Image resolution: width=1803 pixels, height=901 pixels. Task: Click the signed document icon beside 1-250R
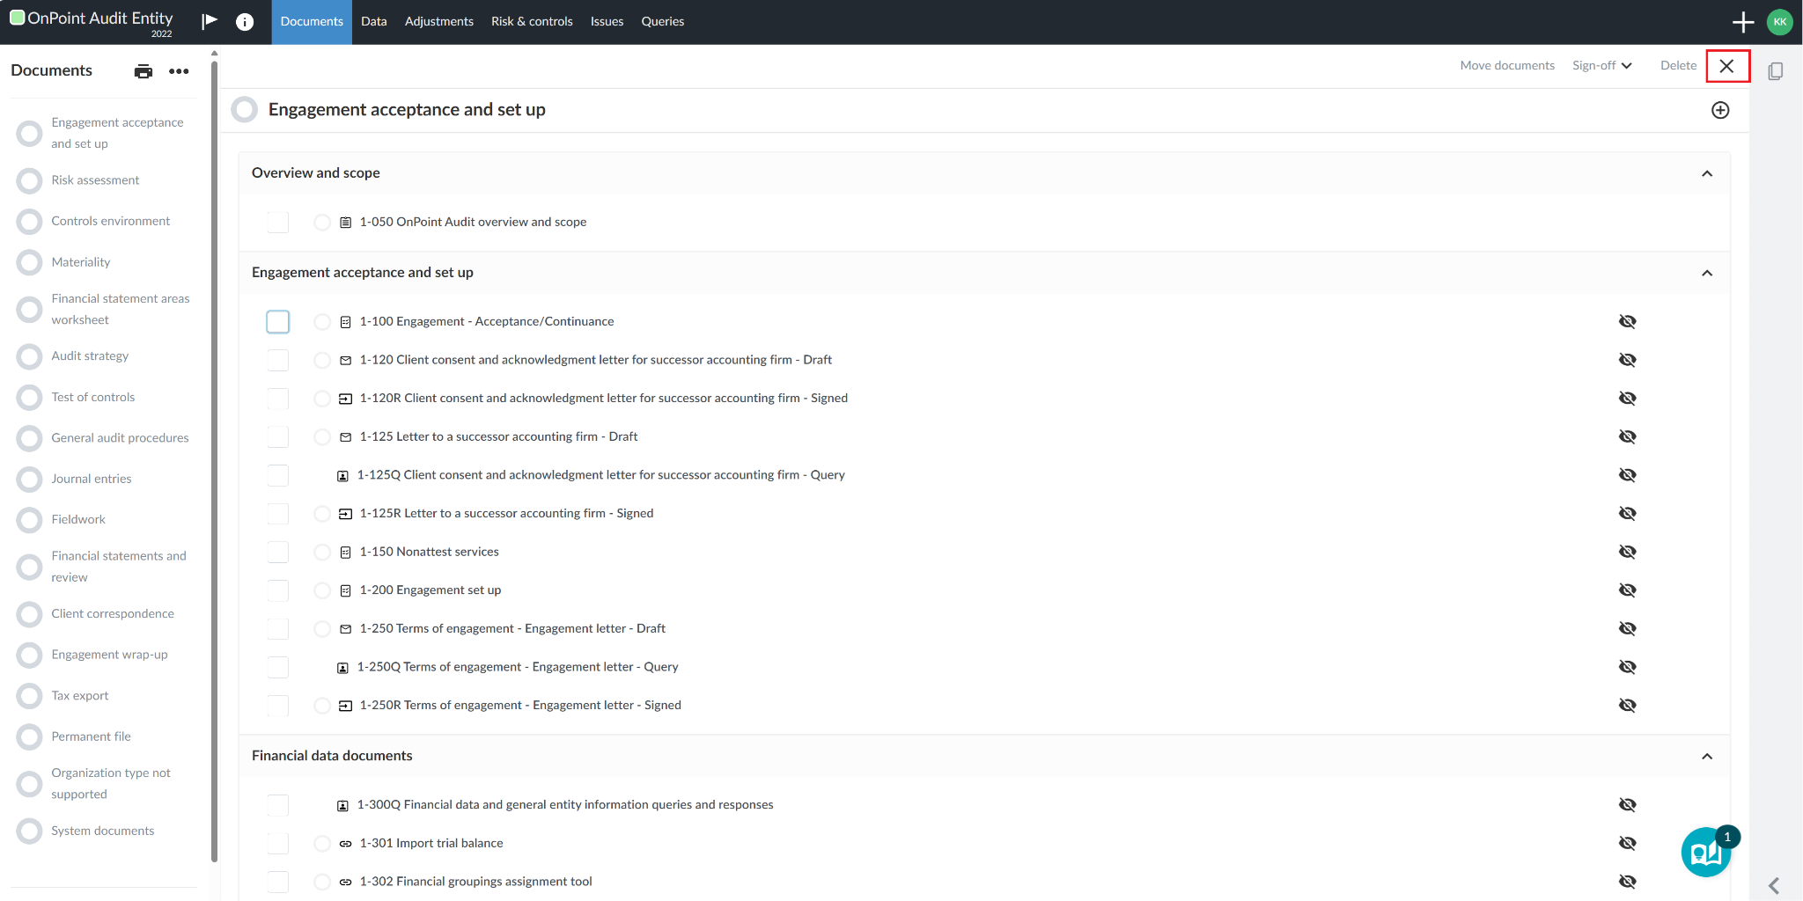345,705
